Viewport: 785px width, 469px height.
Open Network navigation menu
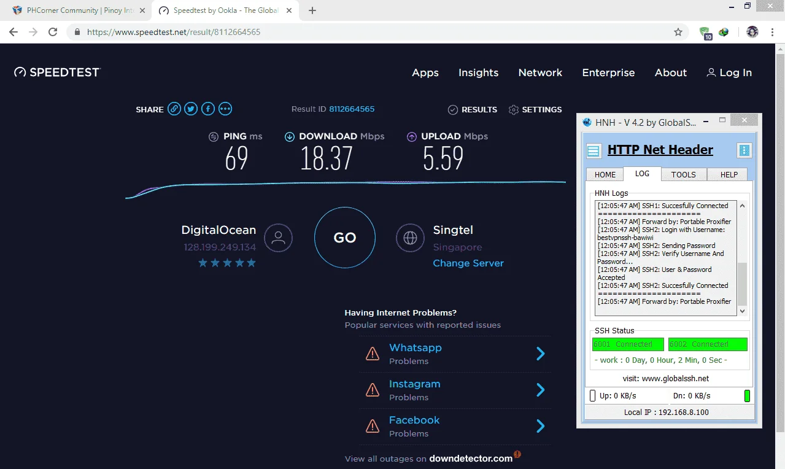tap(540, 72)
